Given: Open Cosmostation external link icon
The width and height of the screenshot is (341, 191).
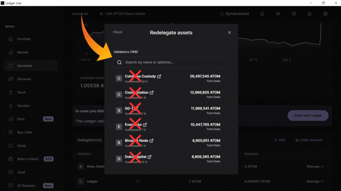Looking at the screenshot, I should (152, 92).
